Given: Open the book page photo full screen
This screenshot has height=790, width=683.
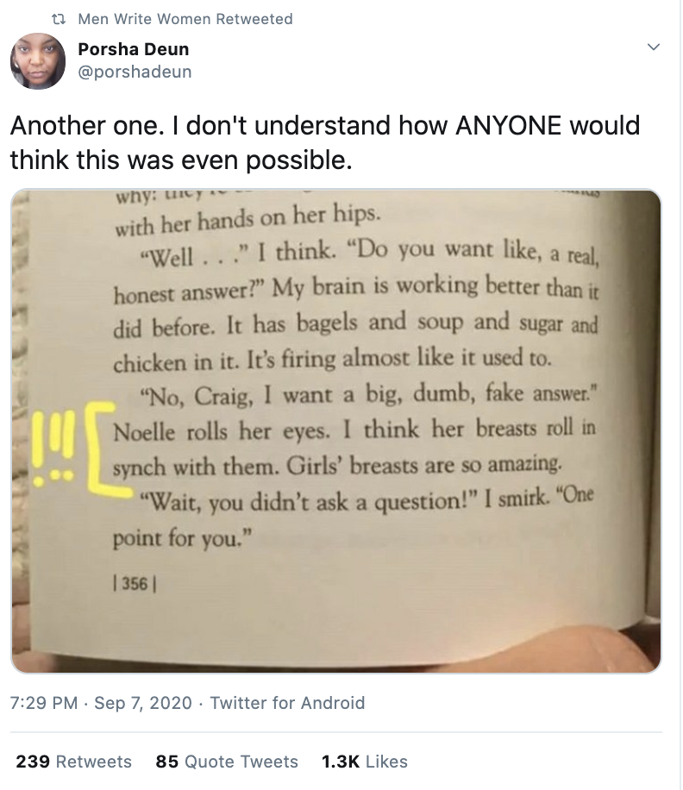Looking at the screenshot, I should [x=341, y=431].
